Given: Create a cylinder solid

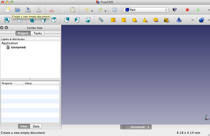Looking at the screenshot, I should 124,20.
